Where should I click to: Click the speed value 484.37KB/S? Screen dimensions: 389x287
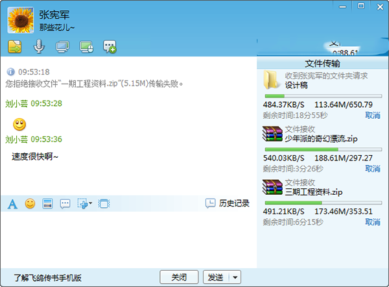point(283,105)
